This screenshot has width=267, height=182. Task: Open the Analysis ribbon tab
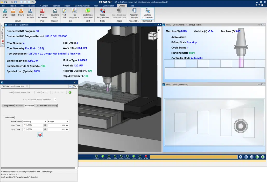click(32, 6)
